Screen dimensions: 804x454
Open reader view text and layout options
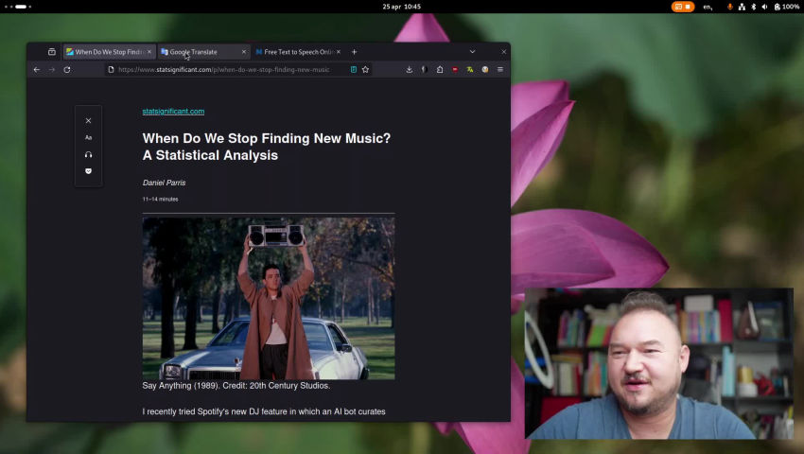[x=88, y=137]
